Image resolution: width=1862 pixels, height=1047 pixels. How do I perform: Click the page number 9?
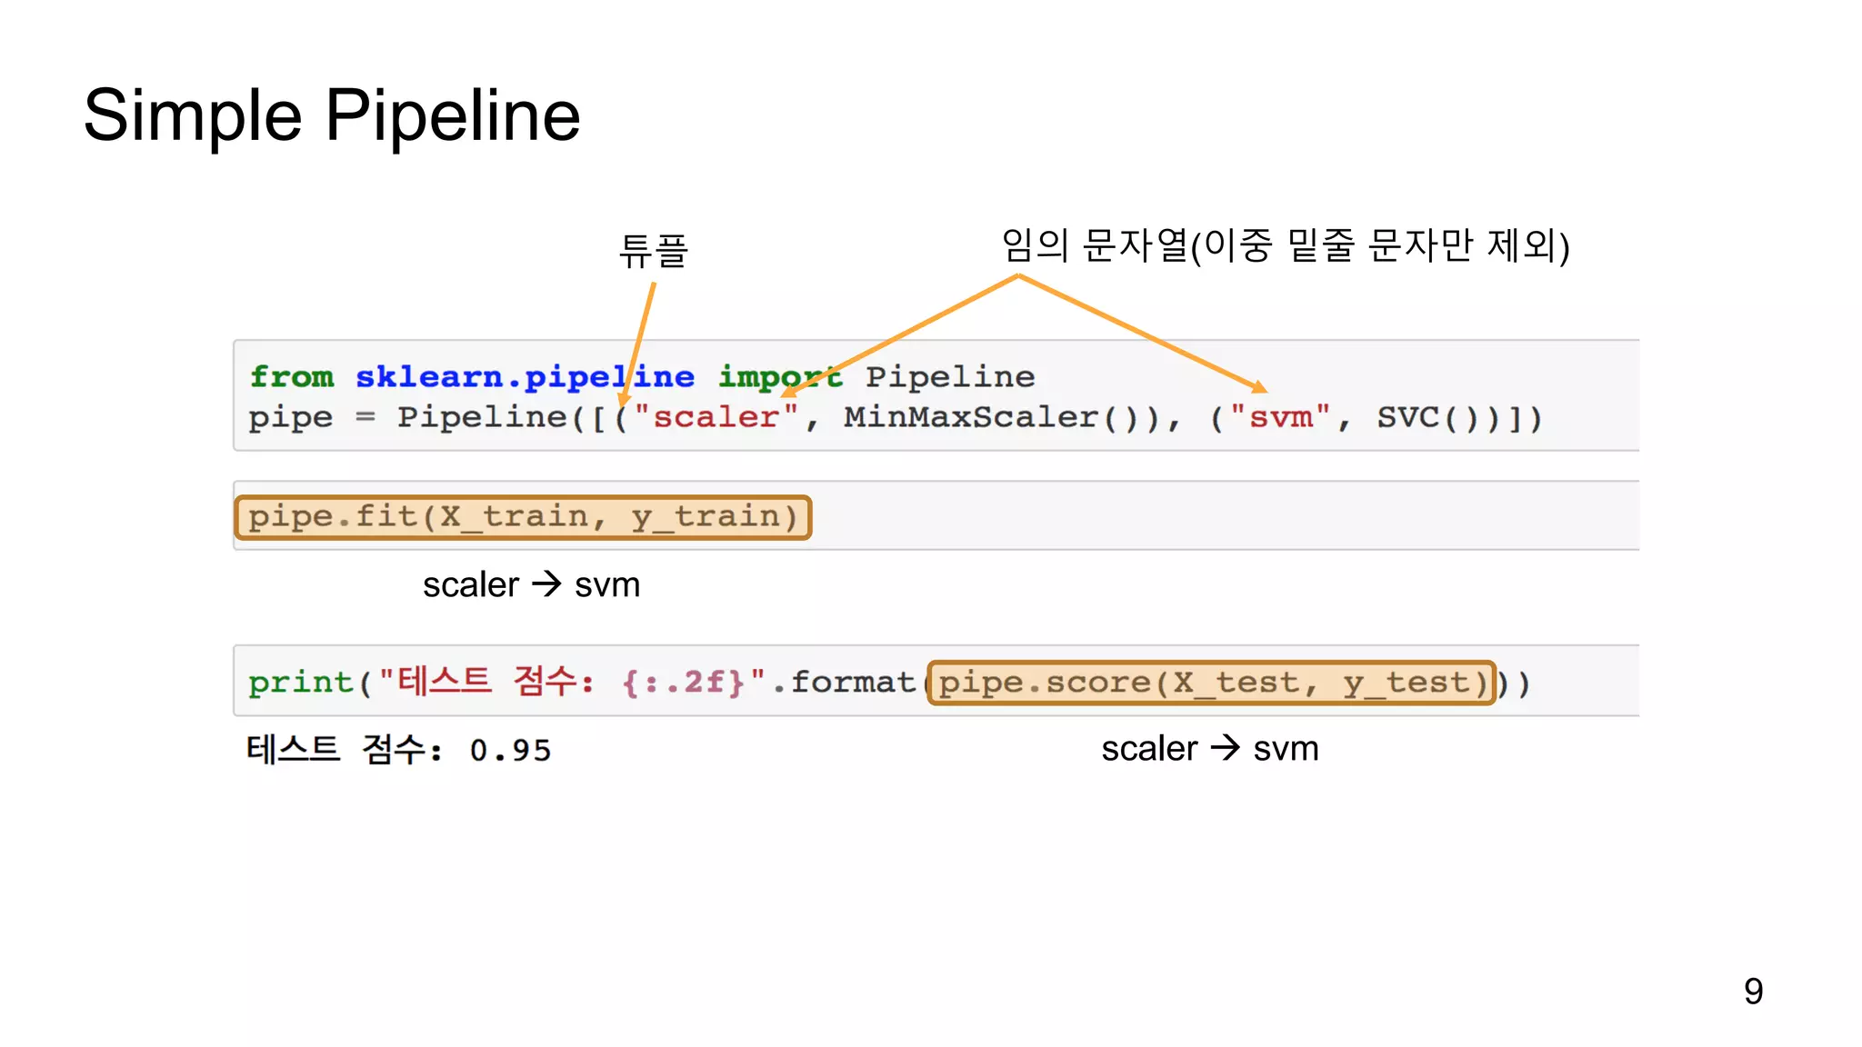tap(1753, 991)
